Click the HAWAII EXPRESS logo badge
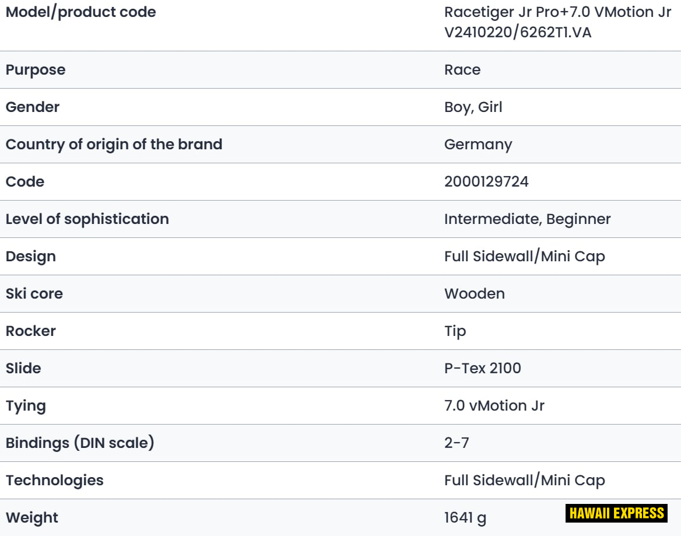Screen dimensions: 681x536 pos(616,513)
